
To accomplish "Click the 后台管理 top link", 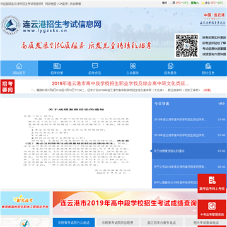I will (x=75, y=4).
